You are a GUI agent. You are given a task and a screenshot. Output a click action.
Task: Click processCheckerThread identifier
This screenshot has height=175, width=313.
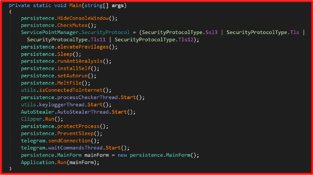pyautogui.click(x=87, y=97)
